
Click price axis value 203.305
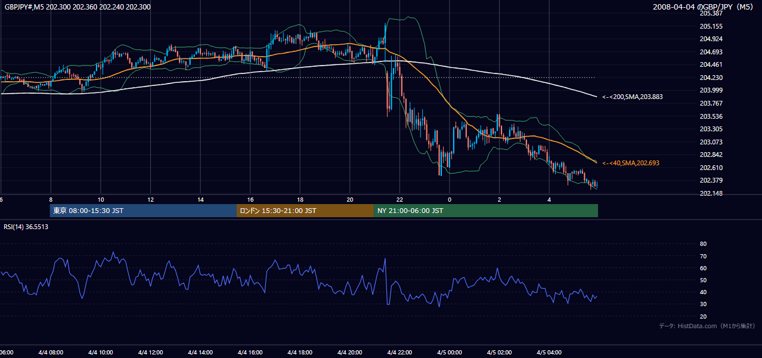coord(711,129)
